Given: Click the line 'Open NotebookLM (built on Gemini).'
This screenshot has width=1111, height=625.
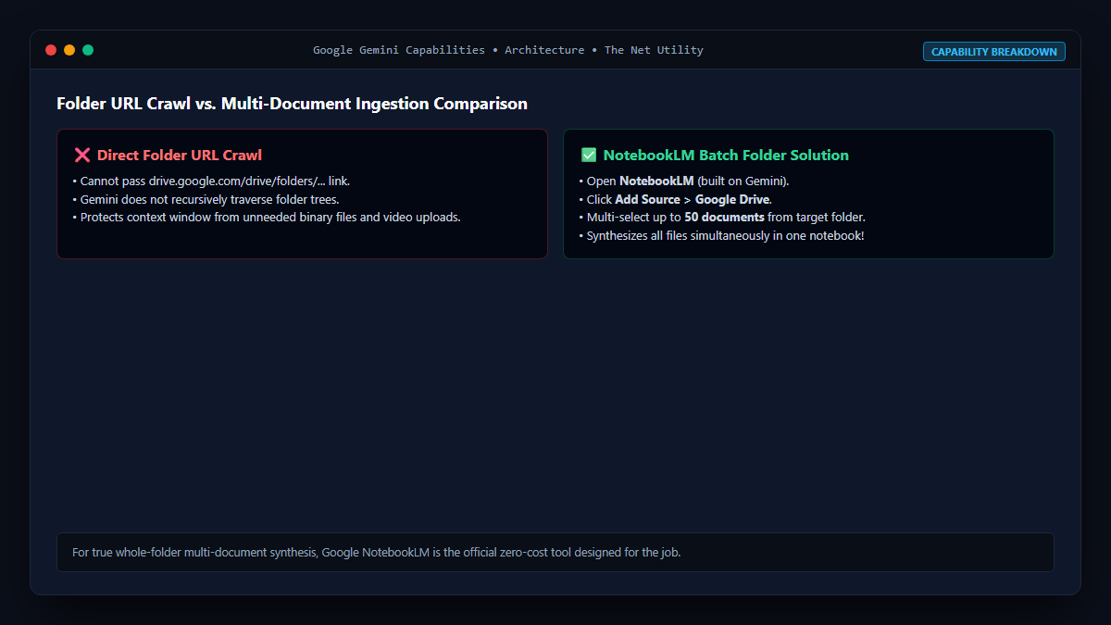Looking at the screenshot, I should click(x=684, y=181).
